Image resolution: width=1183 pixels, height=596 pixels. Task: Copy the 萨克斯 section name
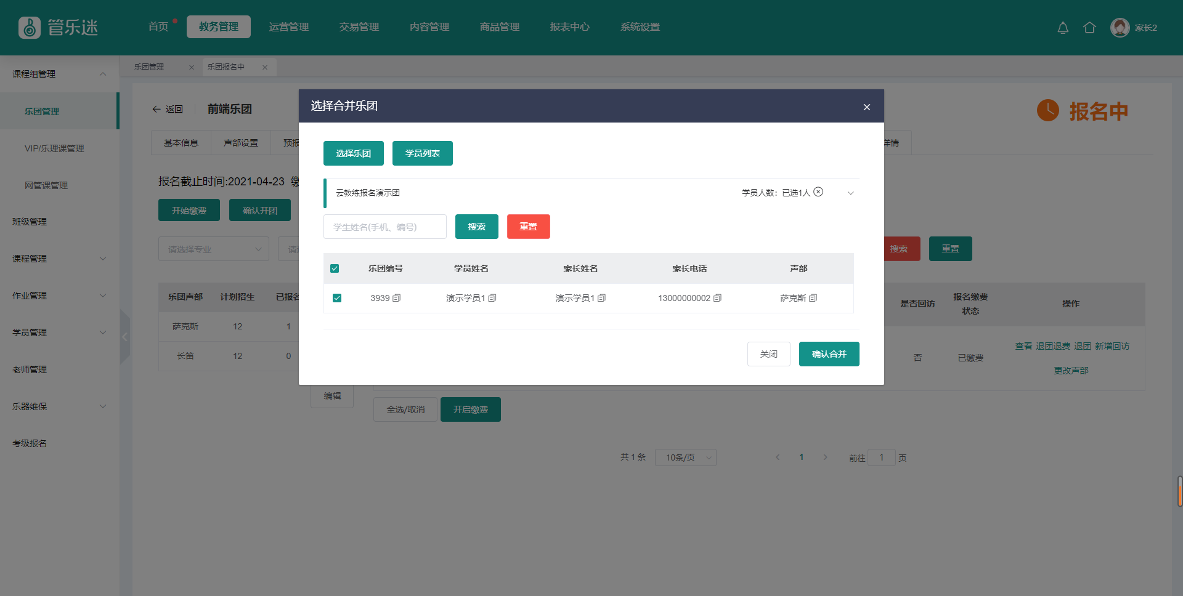813,298
